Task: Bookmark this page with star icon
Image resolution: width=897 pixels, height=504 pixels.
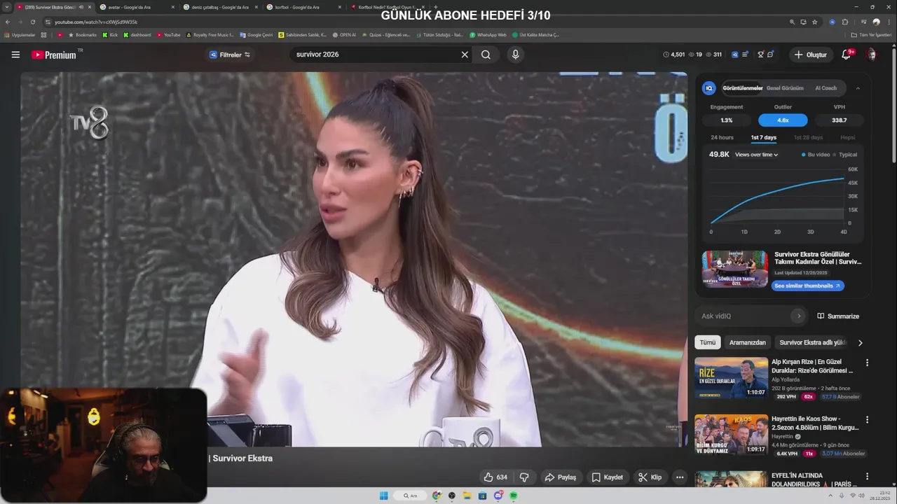Action: (814, 22)
